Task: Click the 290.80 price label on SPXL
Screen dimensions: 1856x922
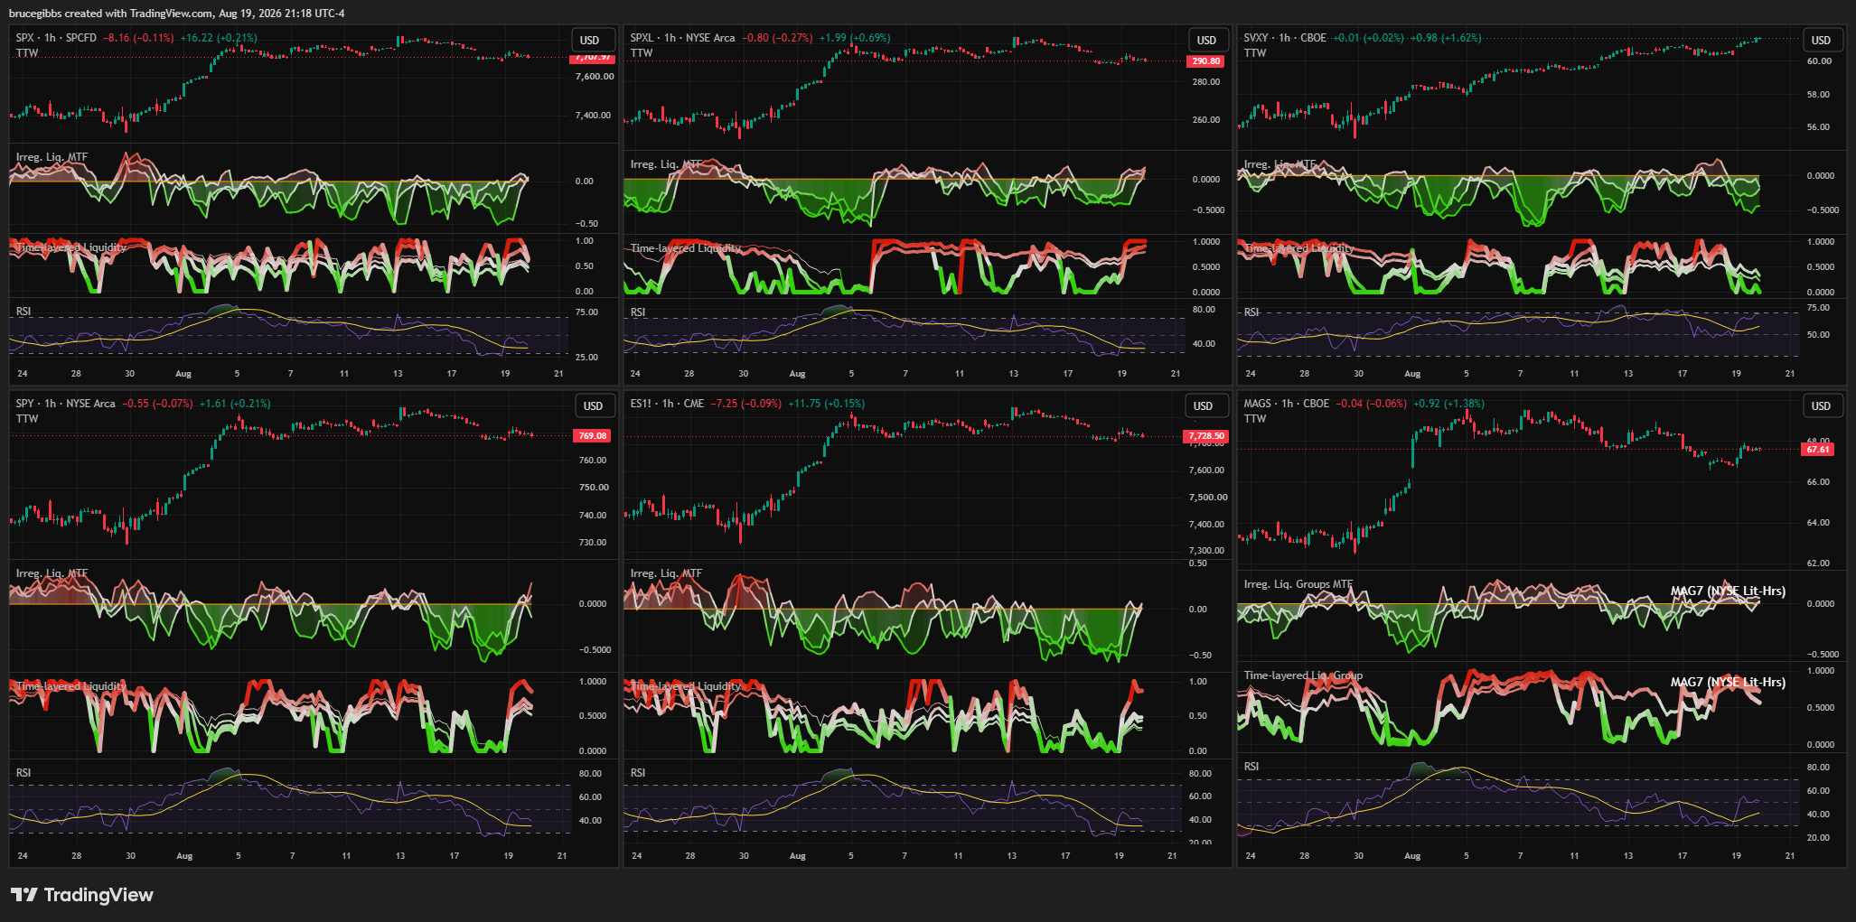Action: (x=1205, y=61)
